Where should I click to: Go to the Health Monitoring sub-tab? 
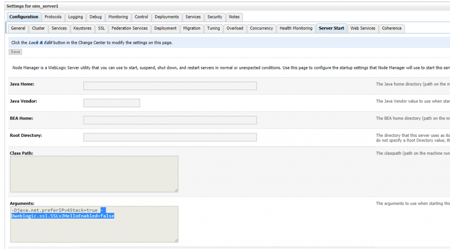coord(296,28)
